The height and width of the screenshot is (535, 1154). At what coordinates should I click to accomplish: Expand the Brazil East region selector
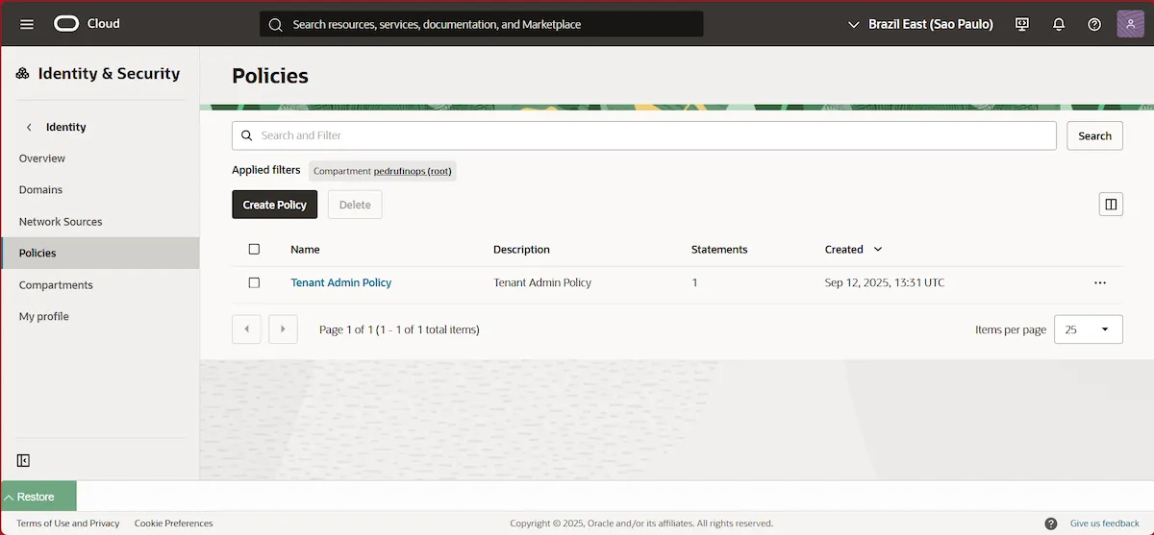(920, 24)
